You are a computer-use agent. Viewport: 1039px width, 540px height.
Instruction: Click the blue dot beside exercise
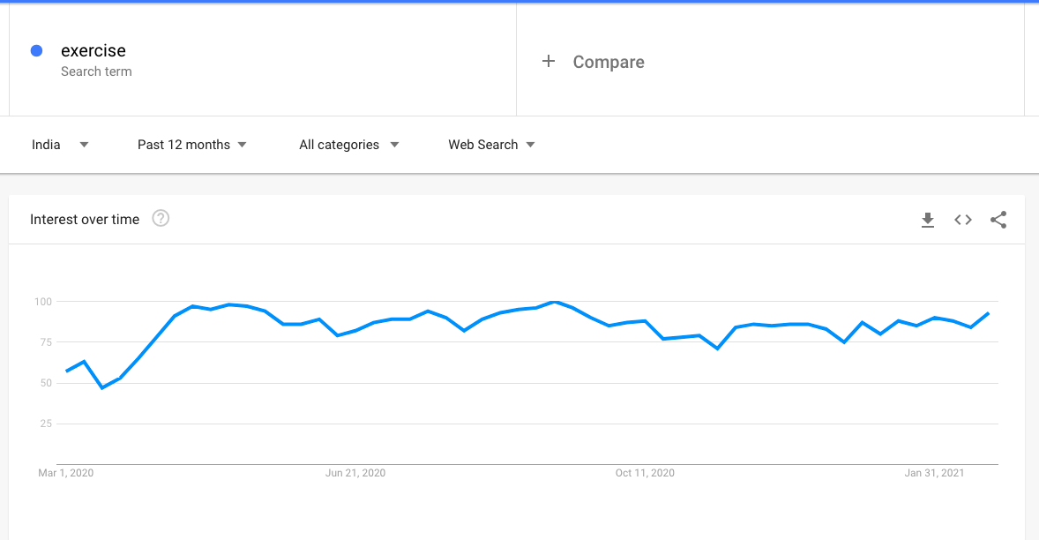37,51
